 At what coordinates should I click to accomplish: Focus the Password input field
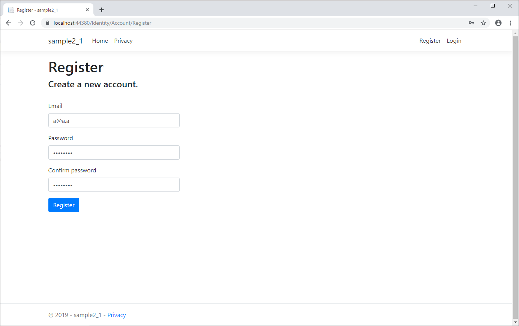click(114, 153)
